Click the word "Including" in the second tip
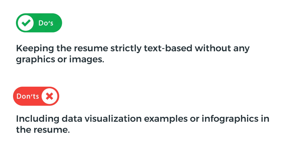Viewport: 288px width, 148px height. (x=37, y=119)
